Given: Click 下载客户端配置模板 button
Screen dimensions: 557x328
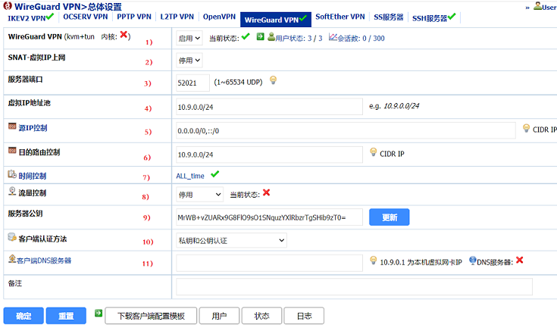Looking at the screenshot, I should tap(151, 316).
